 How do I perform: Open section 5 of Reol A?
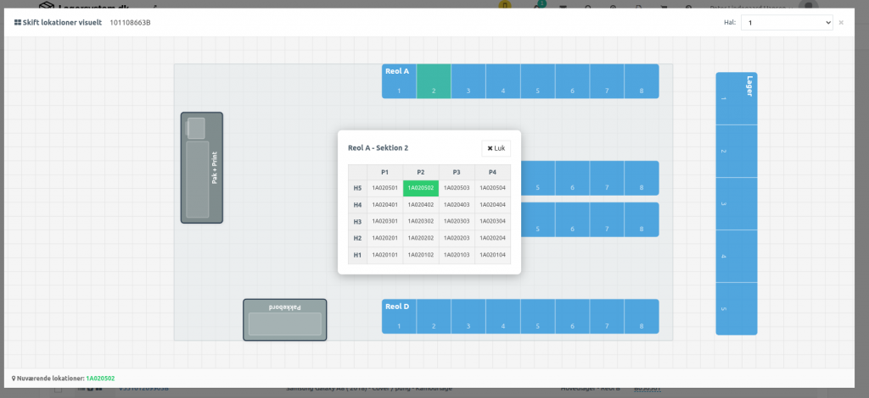pos(537,81)
